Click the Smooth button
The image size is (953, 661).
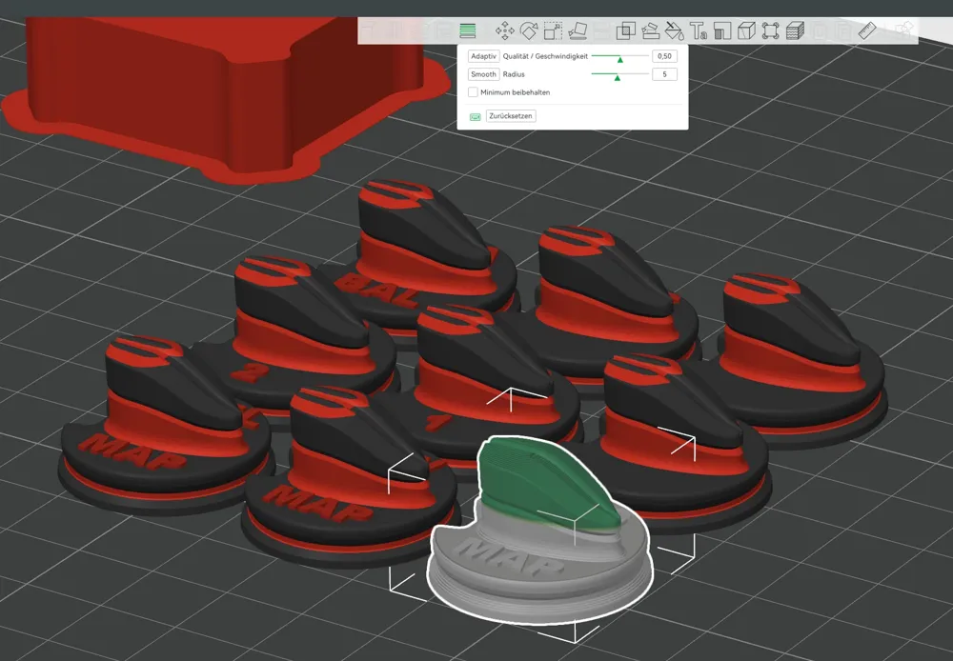click(484, 74)
